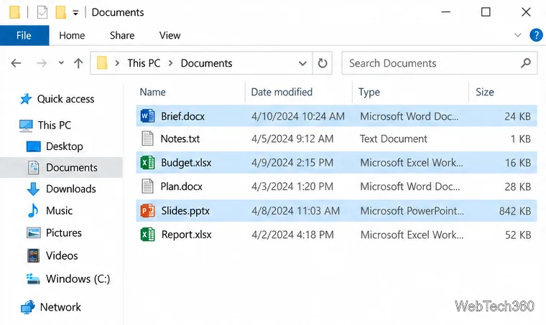This screenshot has height=325, width=546.
Task: Select the Notes.txt file name
Action: (180, 138)
